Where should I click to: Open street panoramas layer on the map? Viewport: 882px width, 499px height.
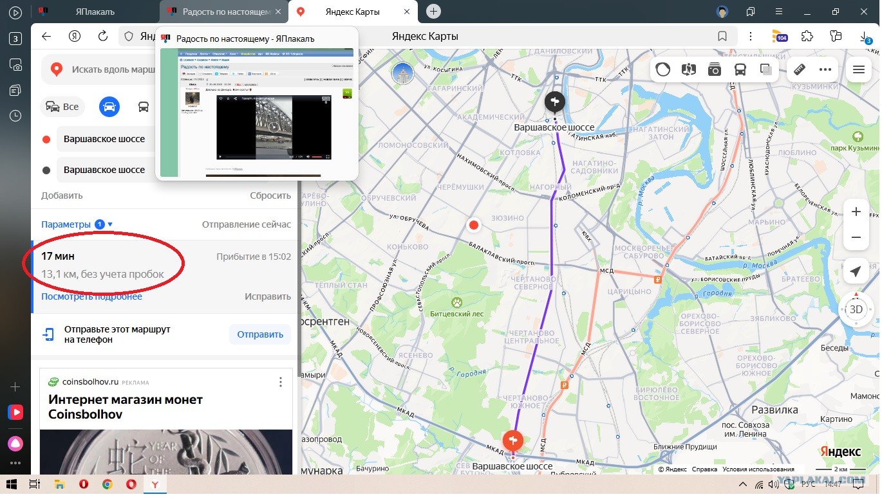pyautogui.click(x=689, y=70)
